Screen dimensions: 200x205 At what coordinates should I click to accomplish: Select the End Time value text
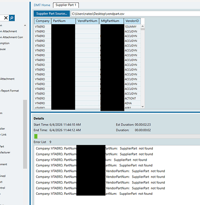tap(65, 130)
